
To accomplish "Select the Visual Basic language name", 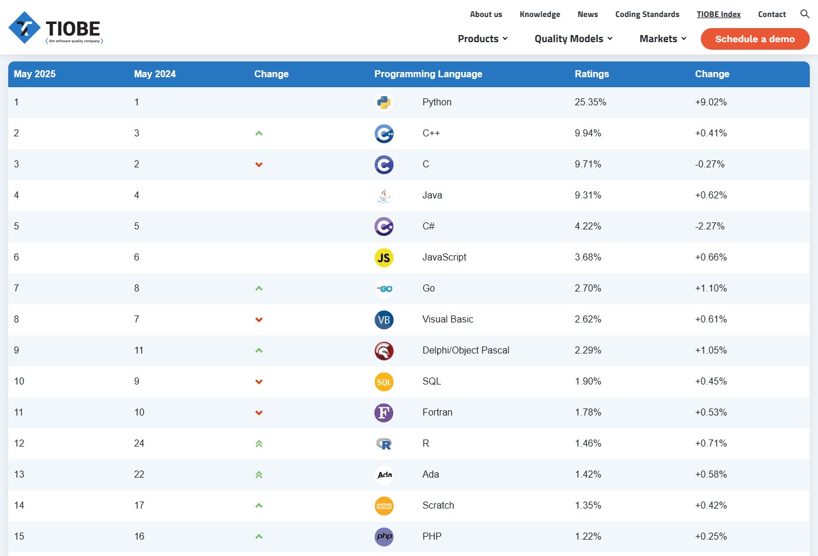I will pyautogui.click(x=448, y=319).
